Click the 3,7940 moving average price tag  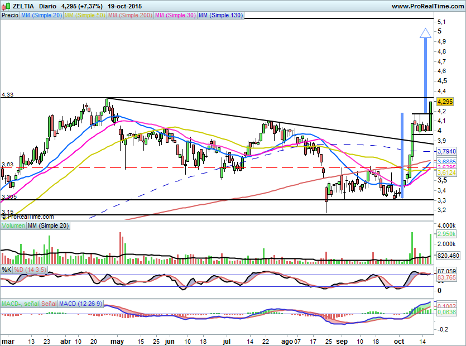(446, 151)
